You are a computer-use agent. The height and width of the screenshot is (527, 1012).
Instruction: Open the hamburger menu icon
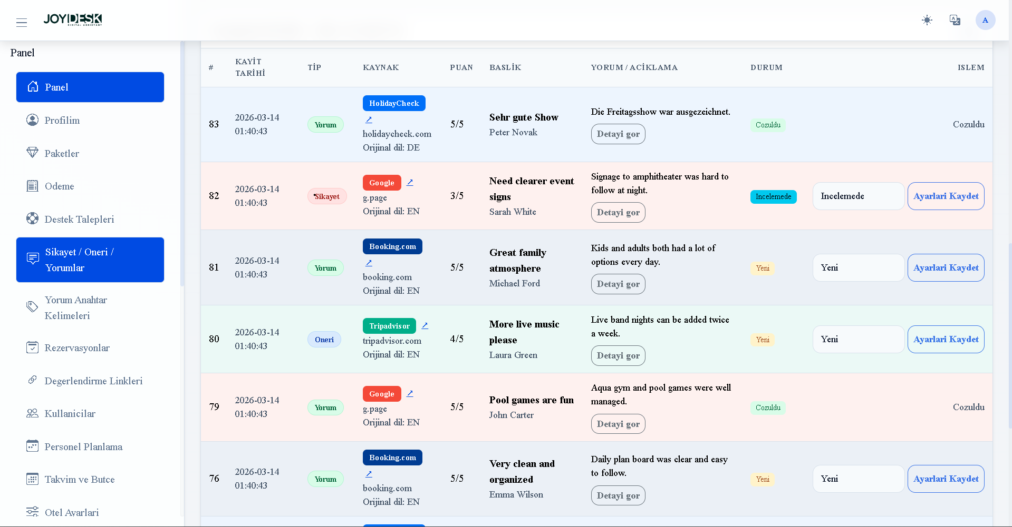pyautogui.click(x=22, y=22)
